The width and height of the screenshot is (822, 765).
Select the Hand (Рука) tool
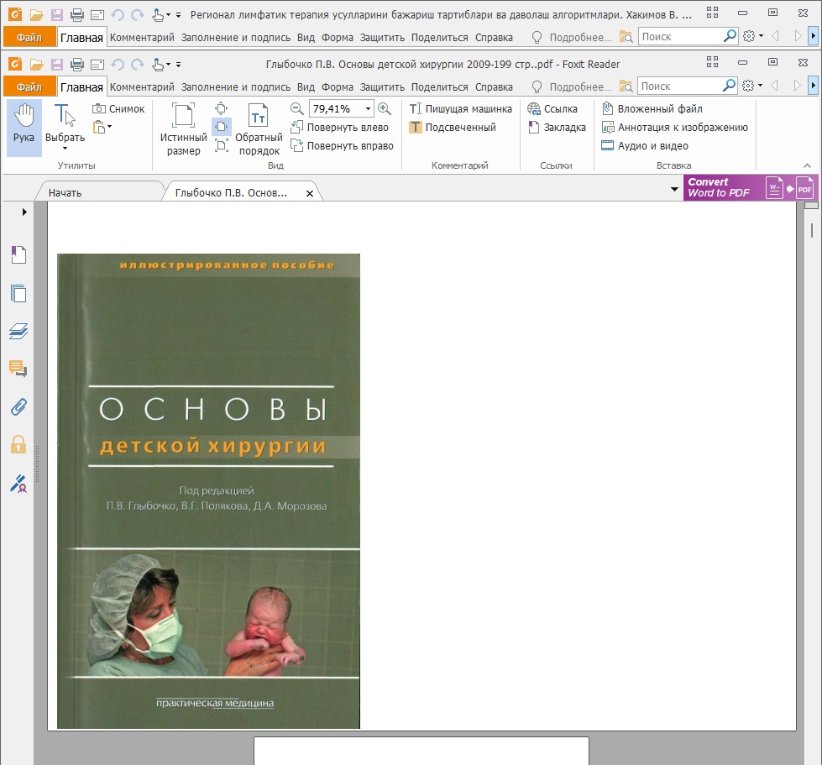24,128
